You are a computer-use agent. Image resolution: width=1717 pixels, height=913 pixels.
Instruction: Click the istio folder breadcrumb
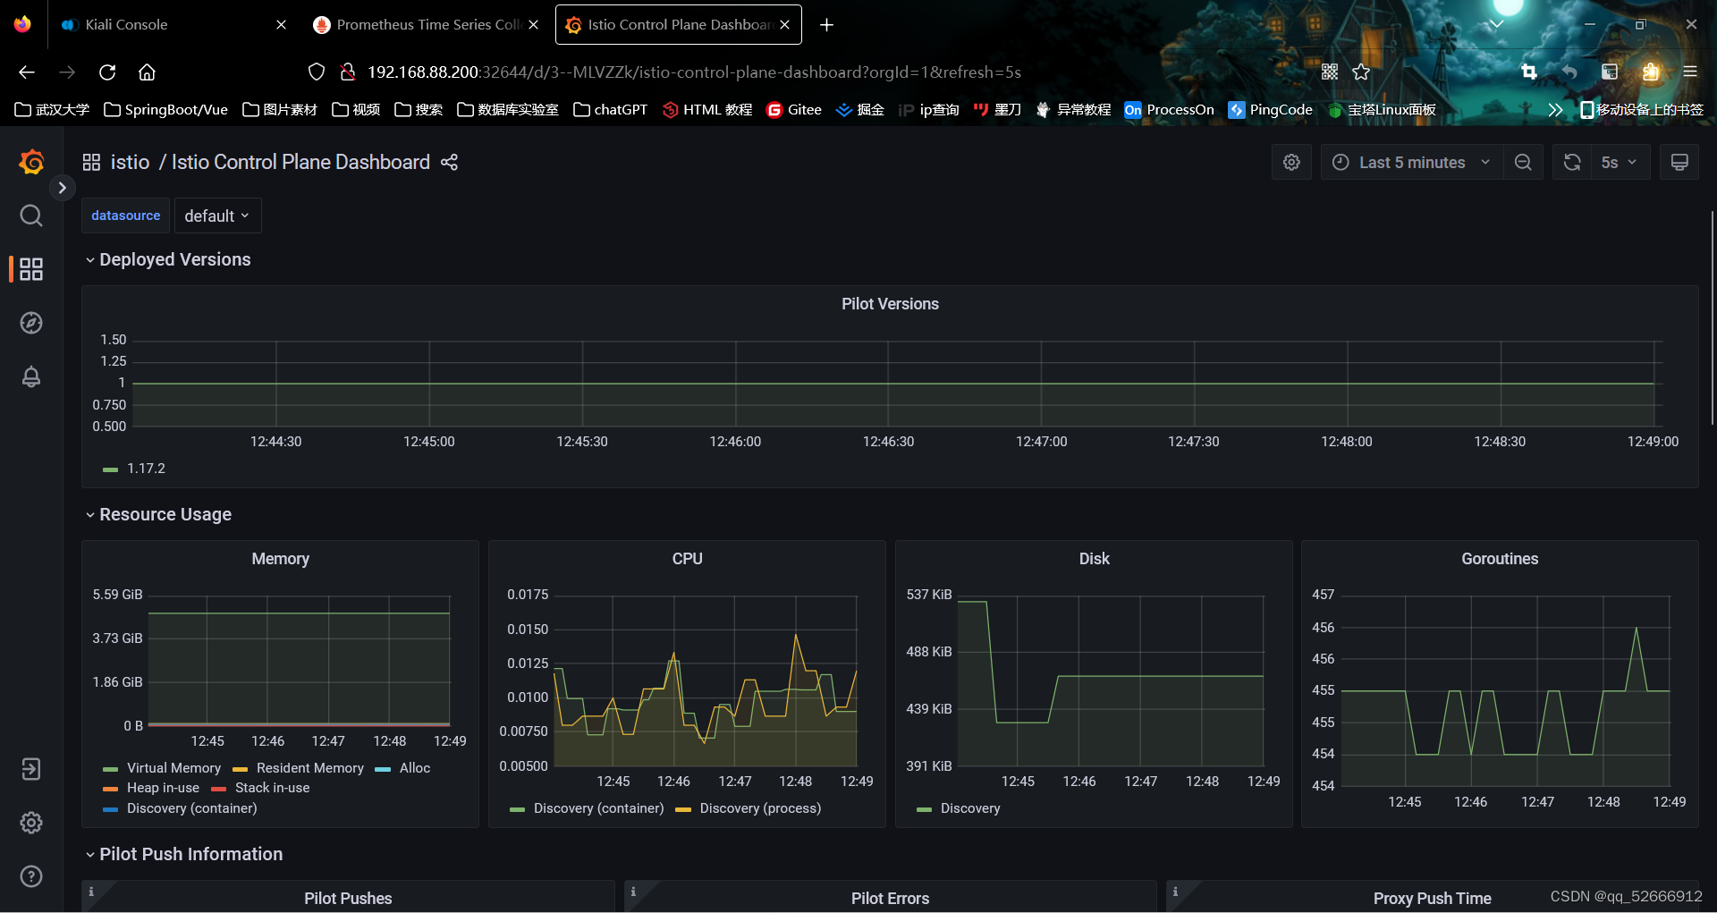pyautogui.click(x=130, y=162)
